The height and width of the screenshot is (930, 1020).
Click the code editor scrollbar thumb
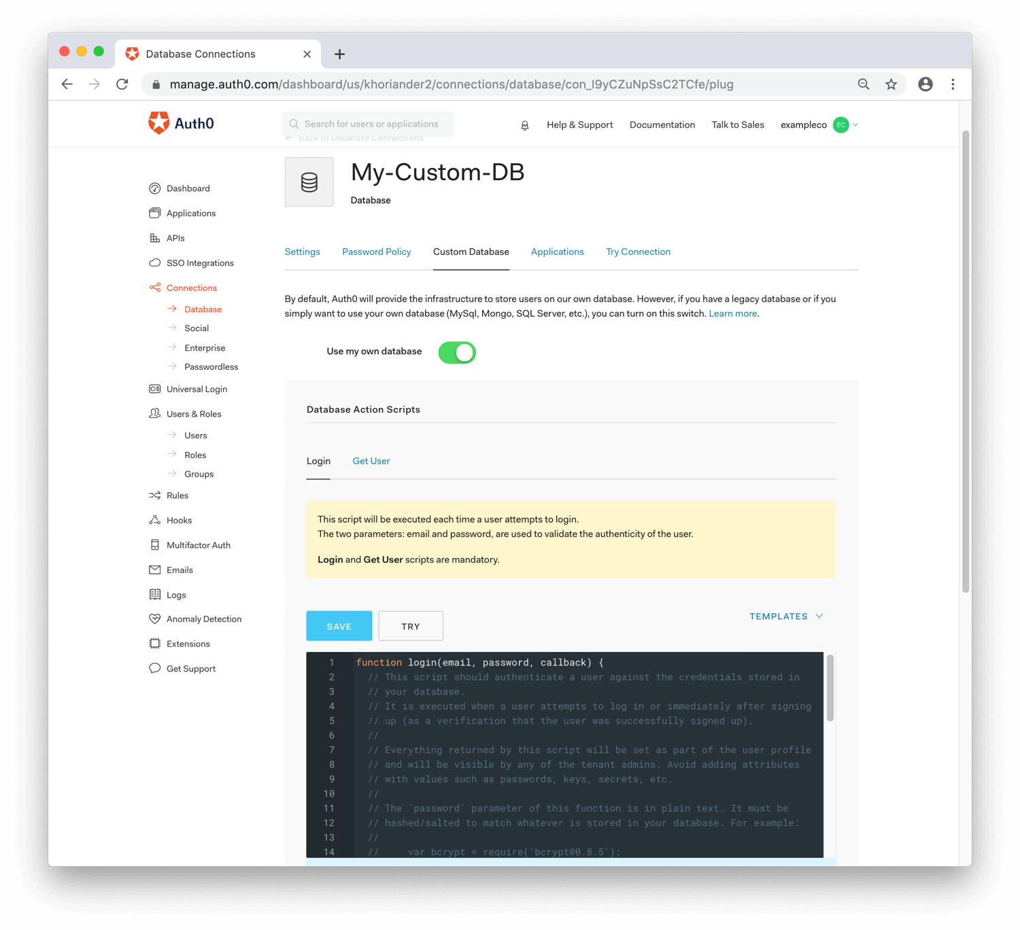click(830, 687)
